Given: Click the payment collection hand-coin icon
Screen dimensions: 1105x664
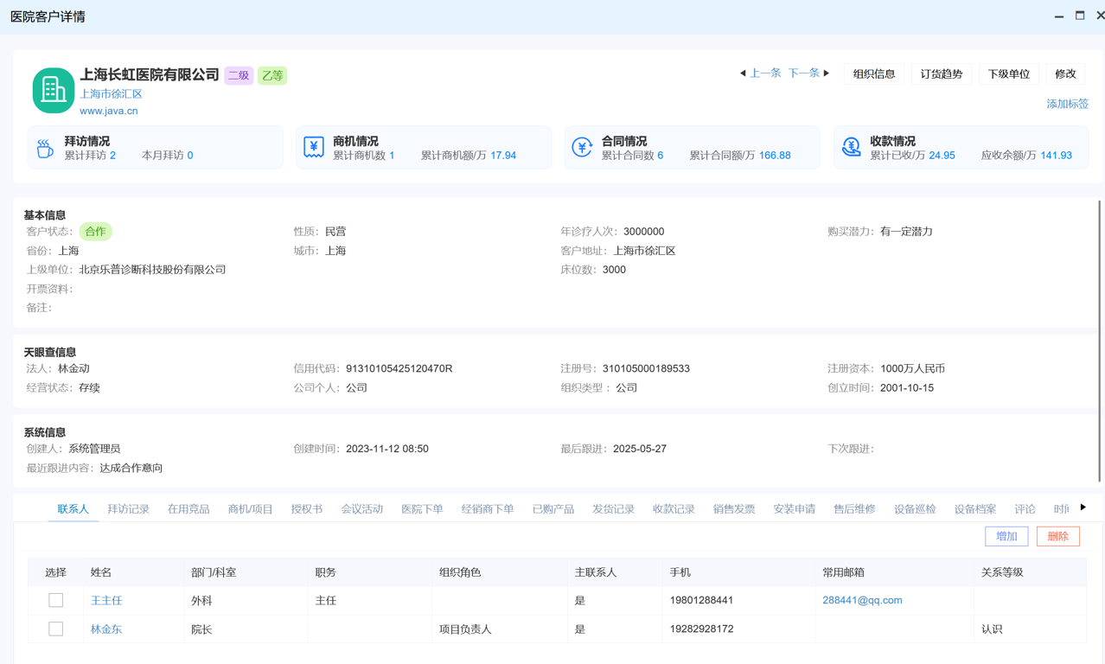Looking at the screenshot, I should (851, 148).
